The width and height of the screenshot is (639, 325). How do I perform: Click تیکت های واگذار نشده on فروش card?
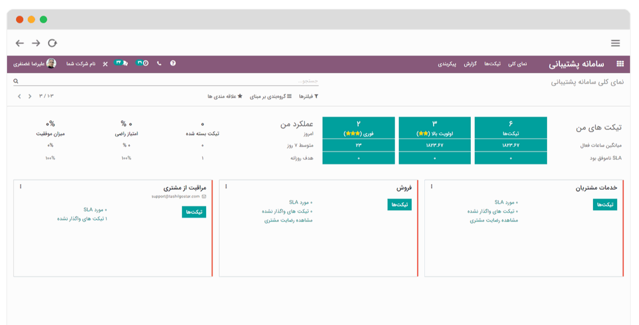coord(287,211)
